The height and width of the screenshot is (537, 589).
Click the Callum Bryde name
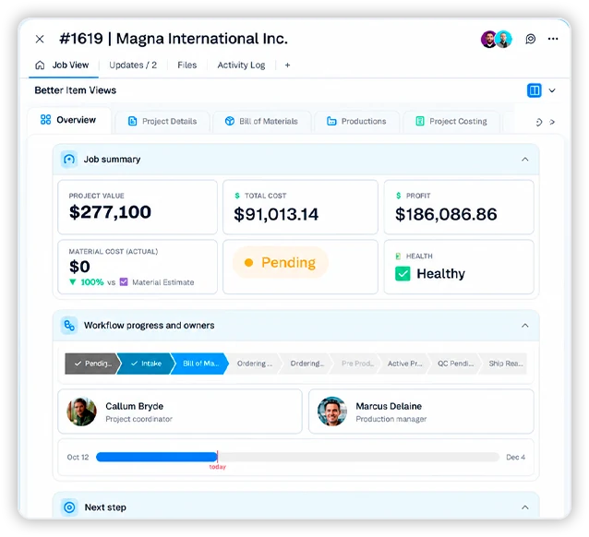135,406
